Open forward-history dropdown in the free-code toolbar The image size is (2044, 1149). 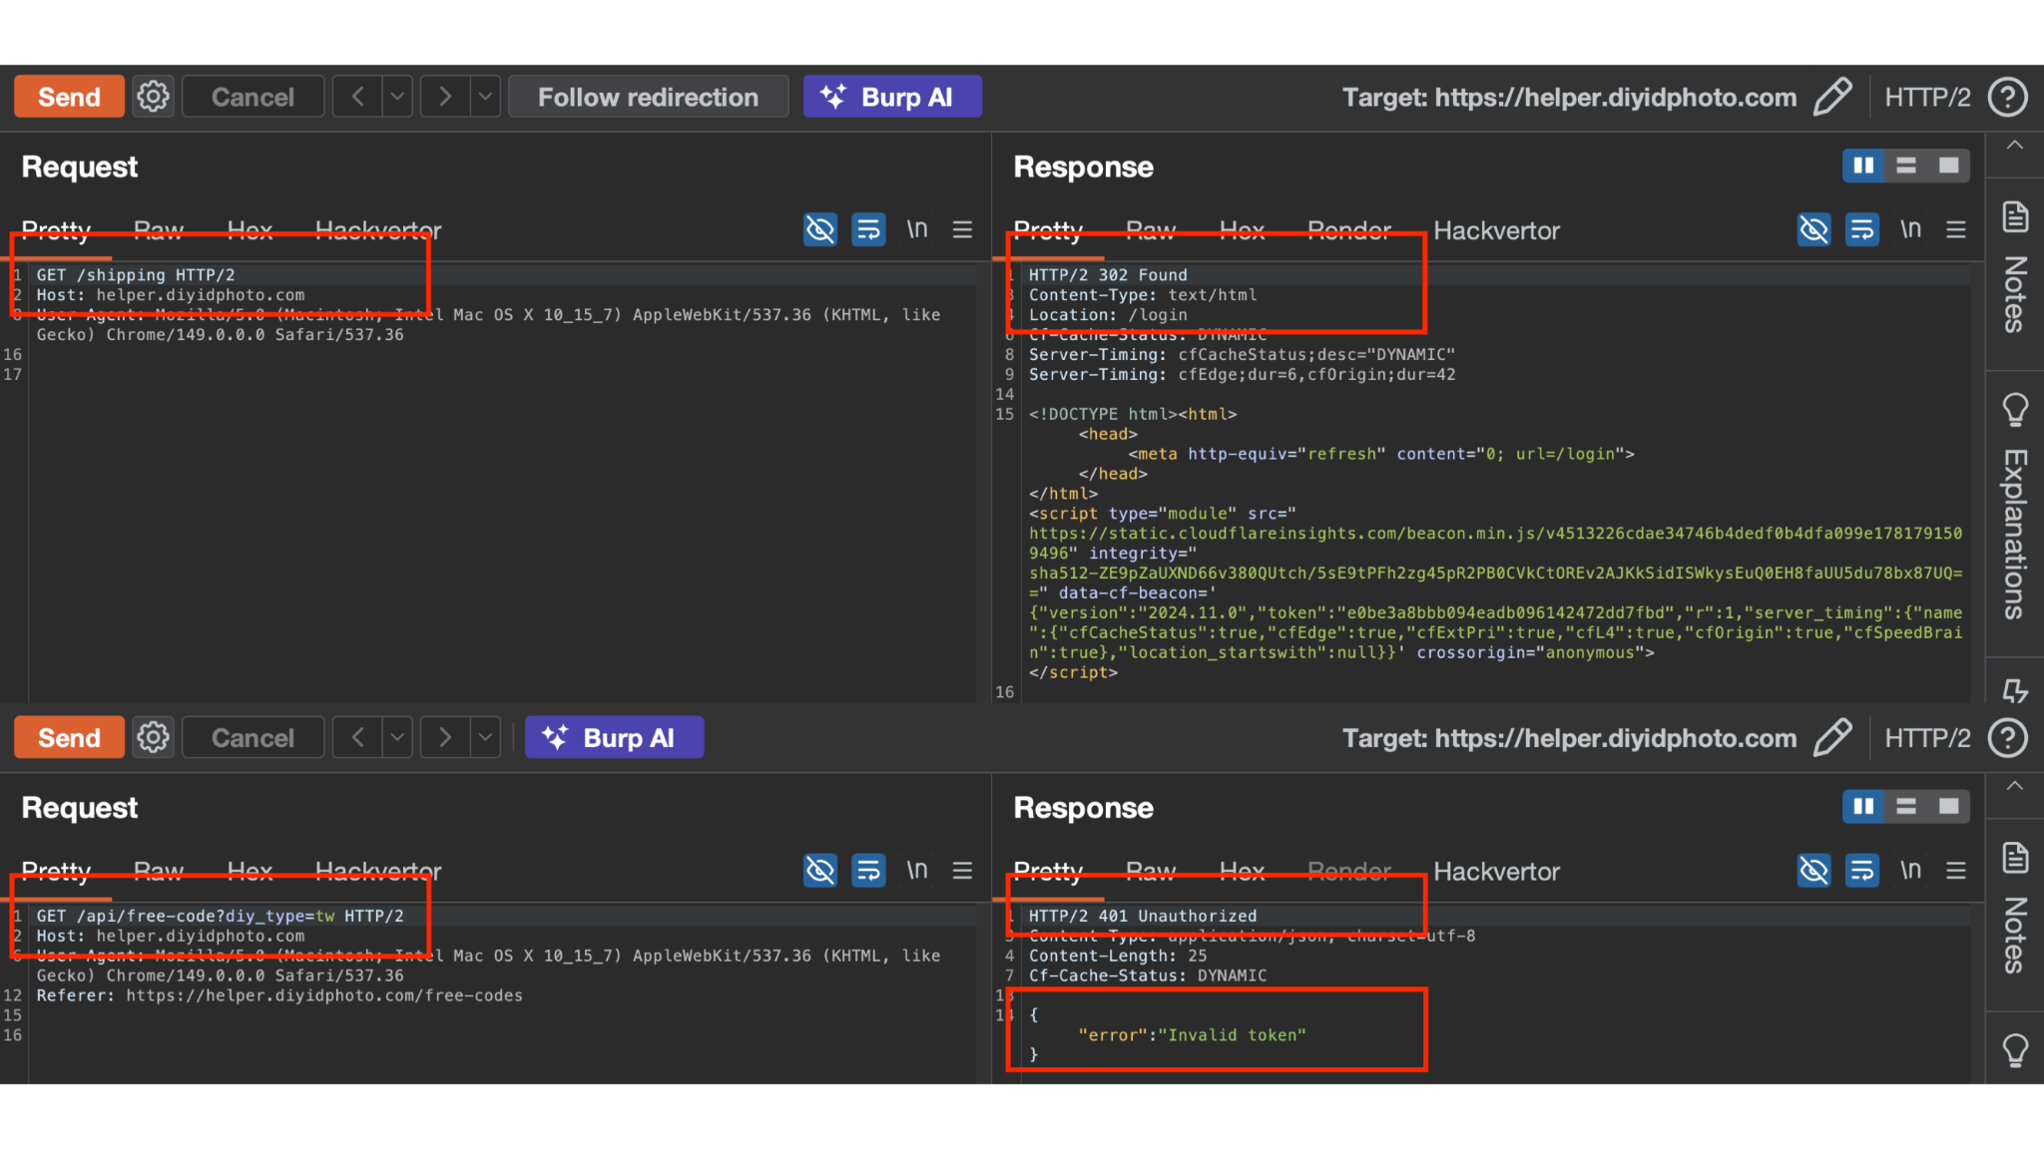tap(485, 738)
